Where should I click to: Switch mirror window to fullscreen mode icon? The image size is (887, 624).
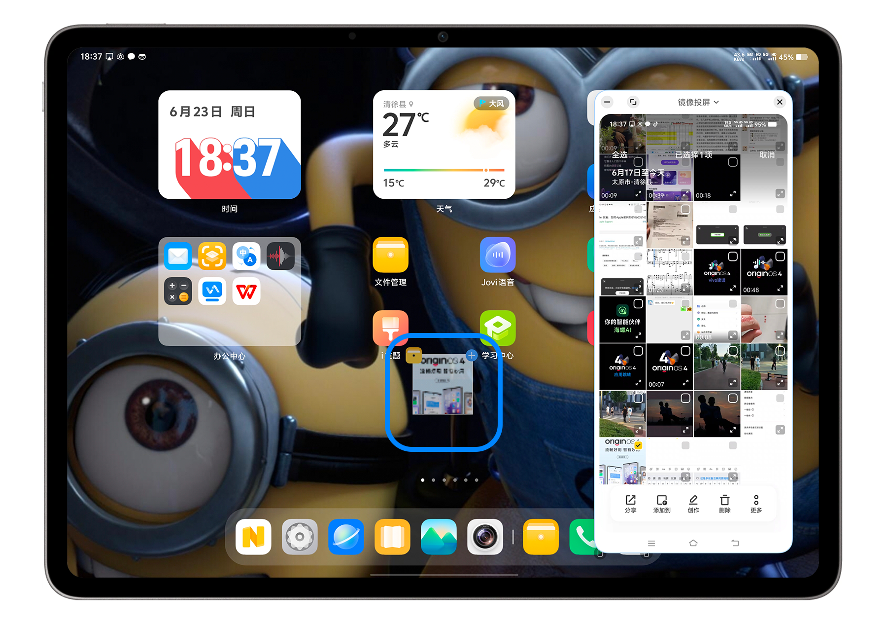pyautogui.click(x=633, y=102)
